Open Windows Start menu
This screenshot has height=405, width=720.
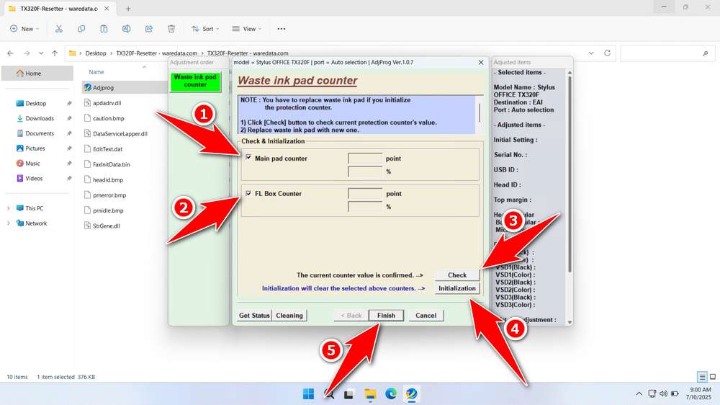tap(309, 393)
